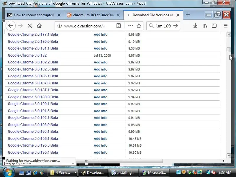Switch to the 'Installing...' taskbar window
This screenshot has width=236, height=177.
pyautogui.click(x=124, y=173)
